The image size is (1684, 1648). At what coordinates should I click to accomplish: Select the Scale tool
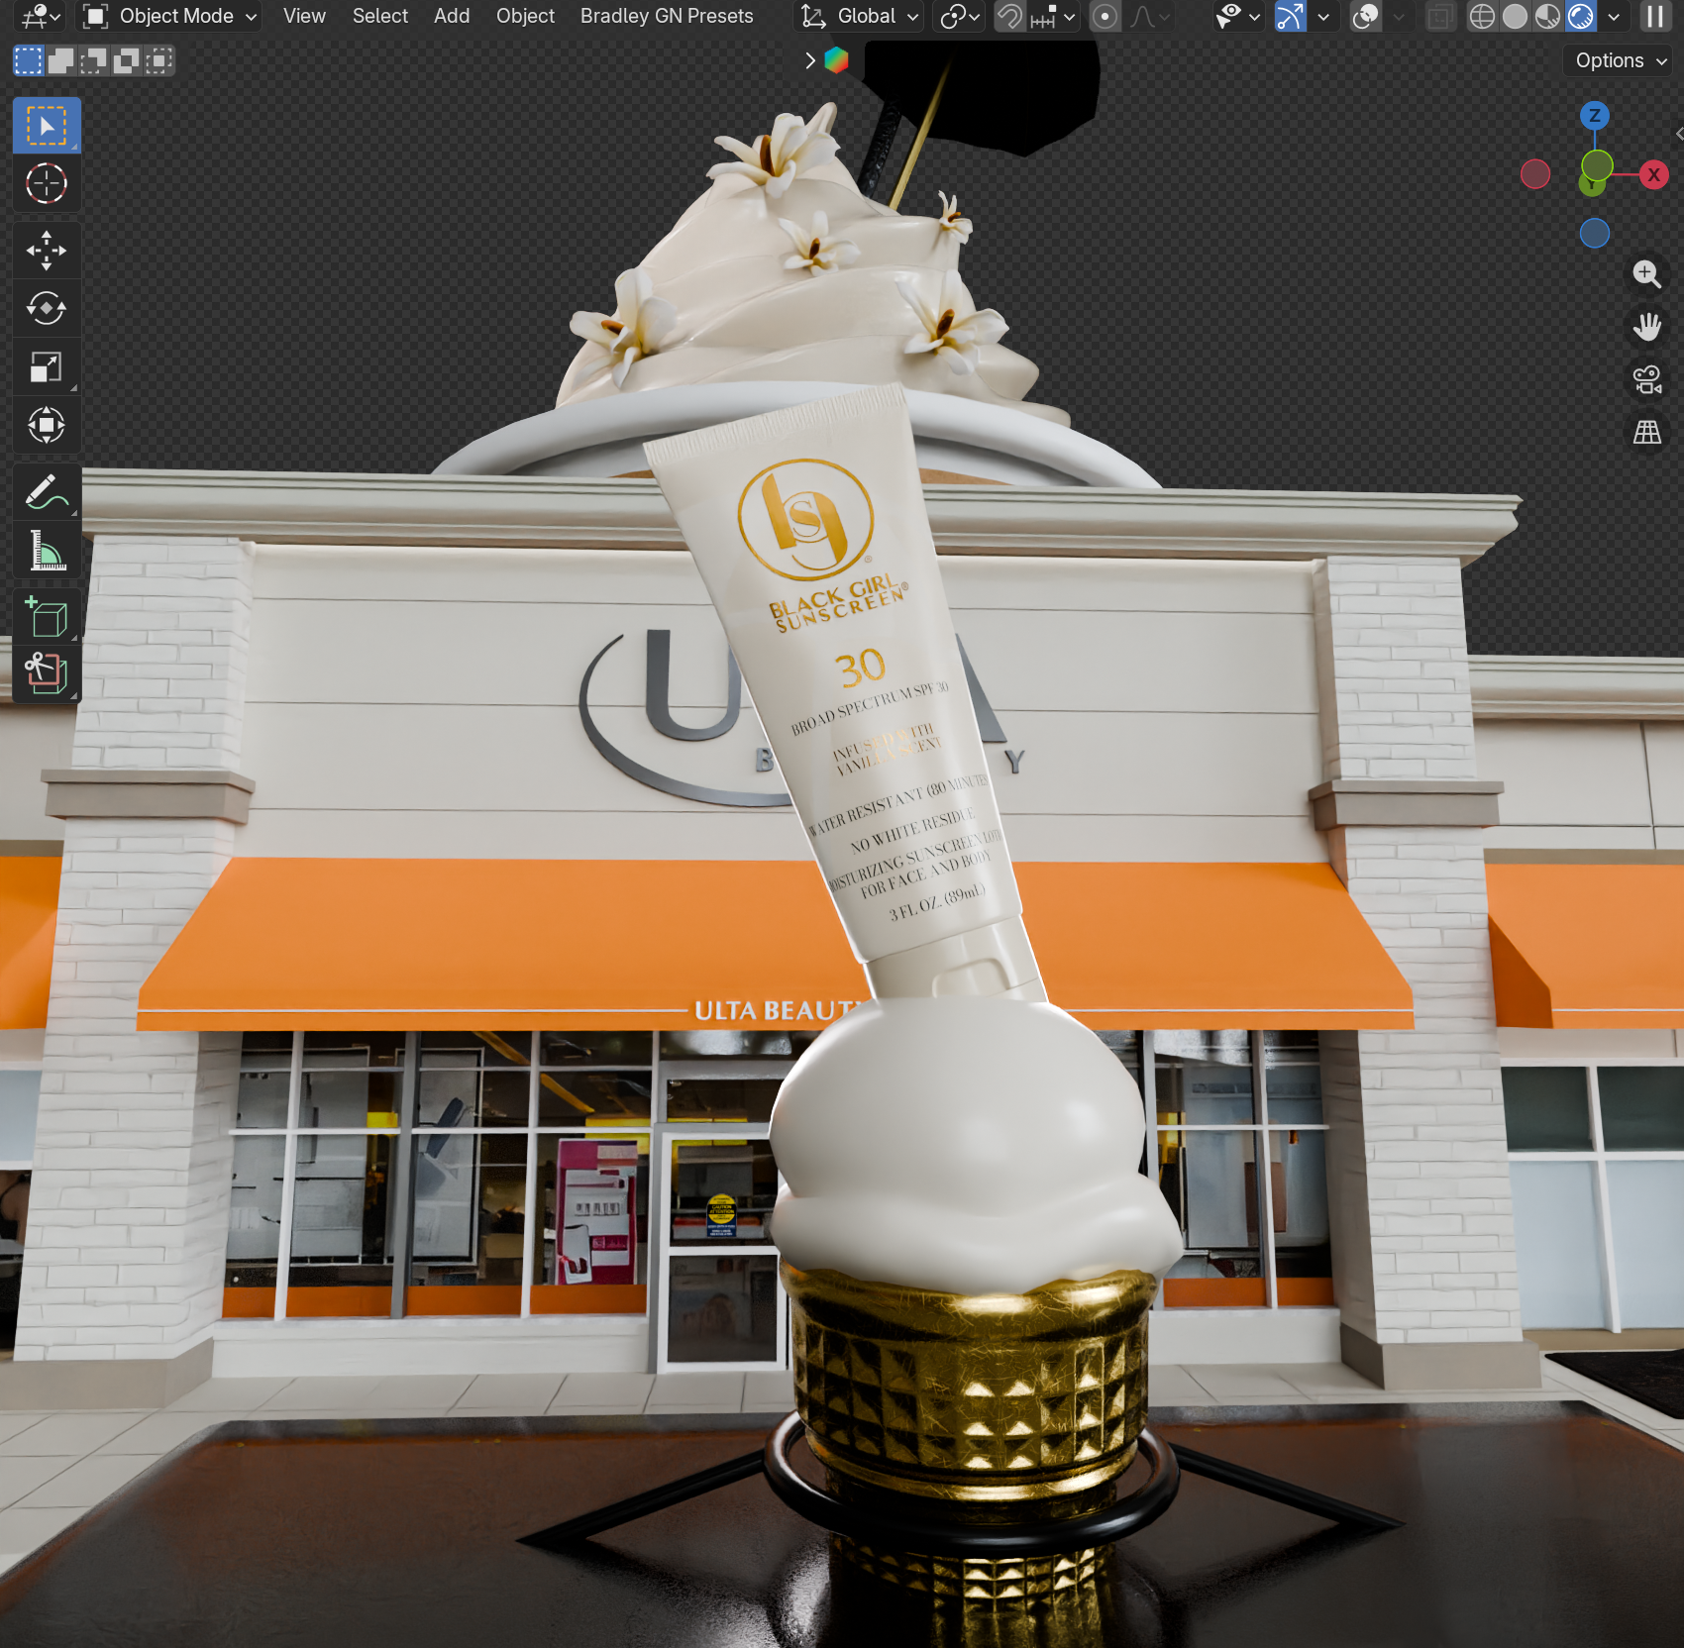[x=46, y=367]
